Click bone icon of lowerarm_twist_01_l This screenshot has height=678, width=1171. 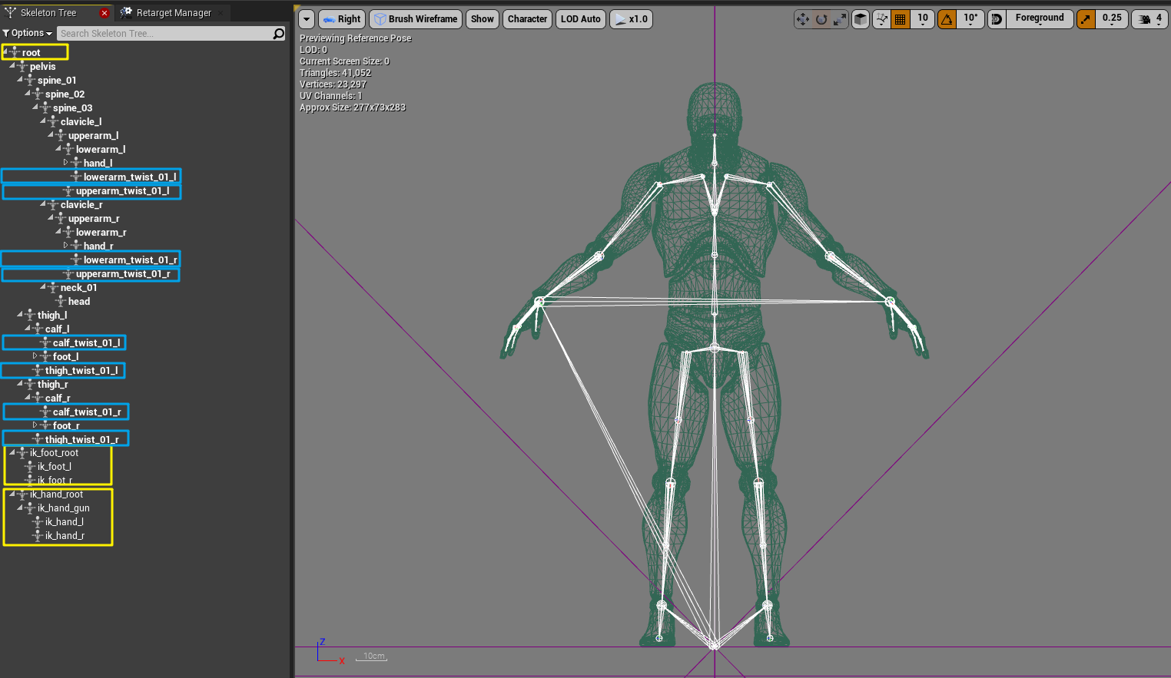[x=76, y=177]
